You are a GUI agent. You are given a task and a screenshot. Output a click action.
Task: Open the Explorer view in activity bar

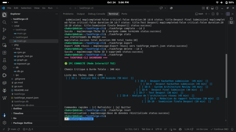click(x=4, y=15)
